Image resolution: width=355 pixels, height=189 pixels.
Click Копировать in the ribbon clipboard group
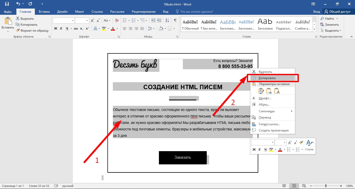(x=27, y=25)
